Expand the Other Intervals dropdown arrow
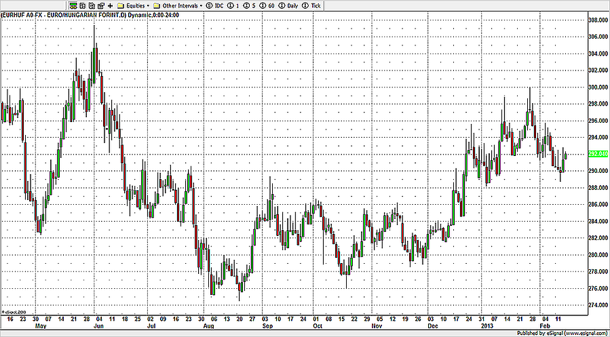This screenshot has height=337, width=610. coord(200,5)
